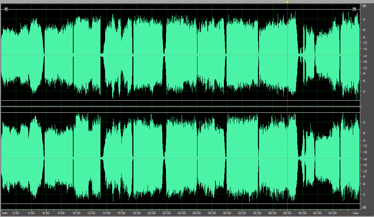Click the 20:00 mark on time ruler
Screen dimensions: 374x217
click(x=151, y=213)
